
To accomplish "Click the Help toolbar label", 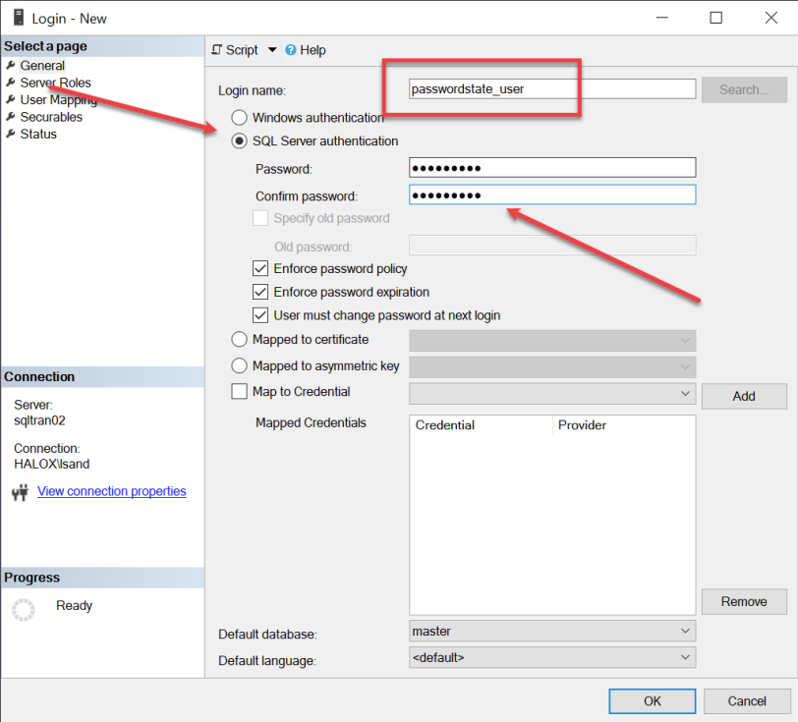I will pos(313,50).
